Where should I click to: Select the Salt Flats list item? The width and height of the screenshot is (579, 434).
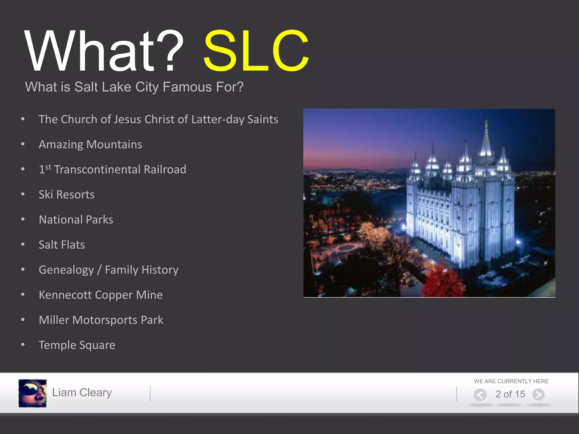pyautogui.click(x=62, y=245)
